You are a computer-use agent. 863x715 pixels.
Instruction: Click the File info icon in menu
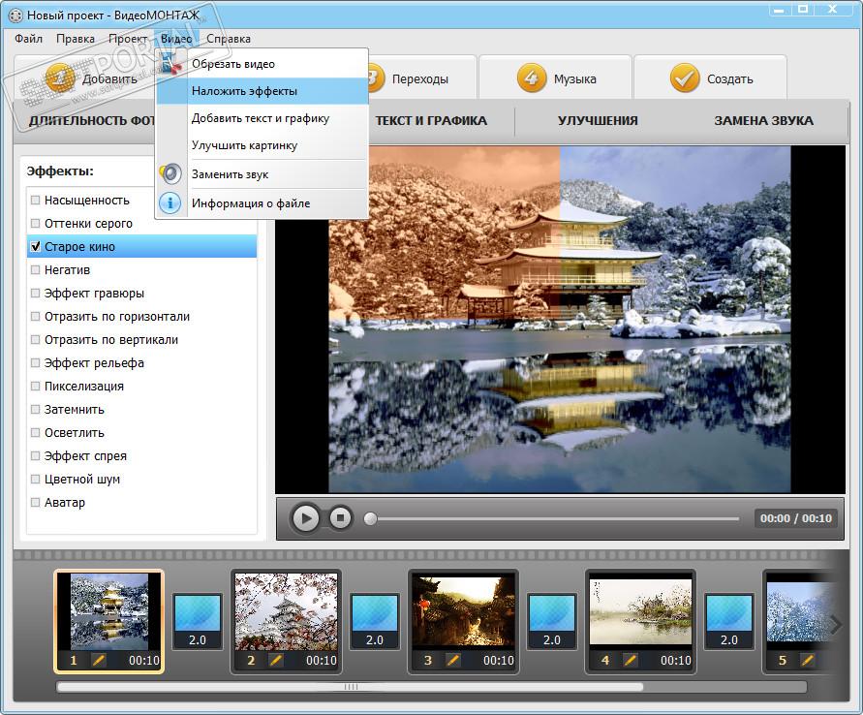[170, 203]
